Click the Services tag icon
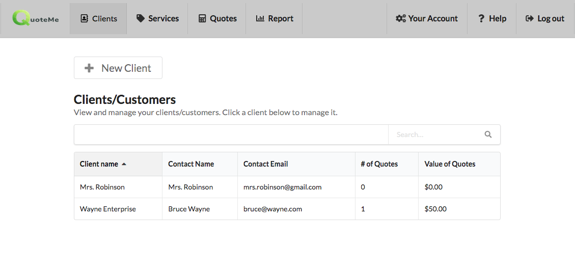 [141, 18]
